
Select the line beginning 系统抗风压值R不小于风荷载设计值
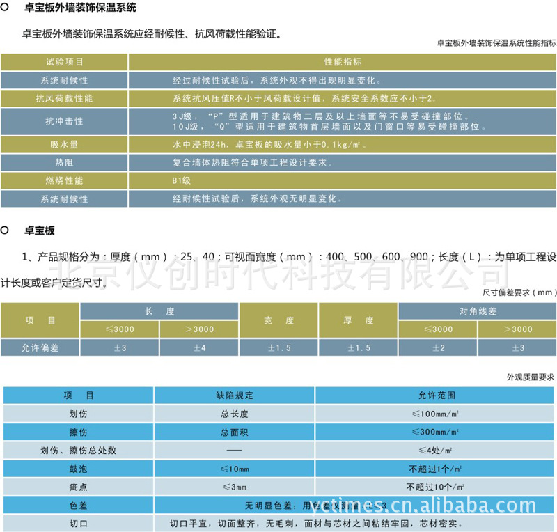pos(304,98)
